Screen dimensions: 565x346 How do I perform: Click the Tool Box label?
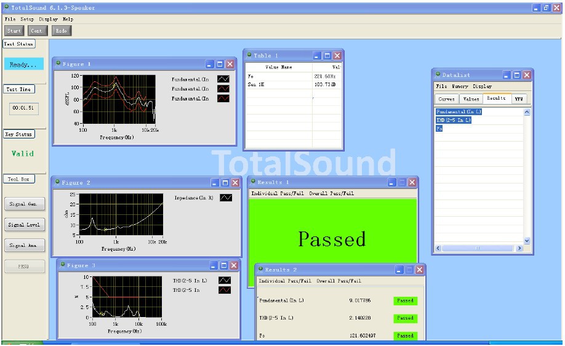click(19, 179)
